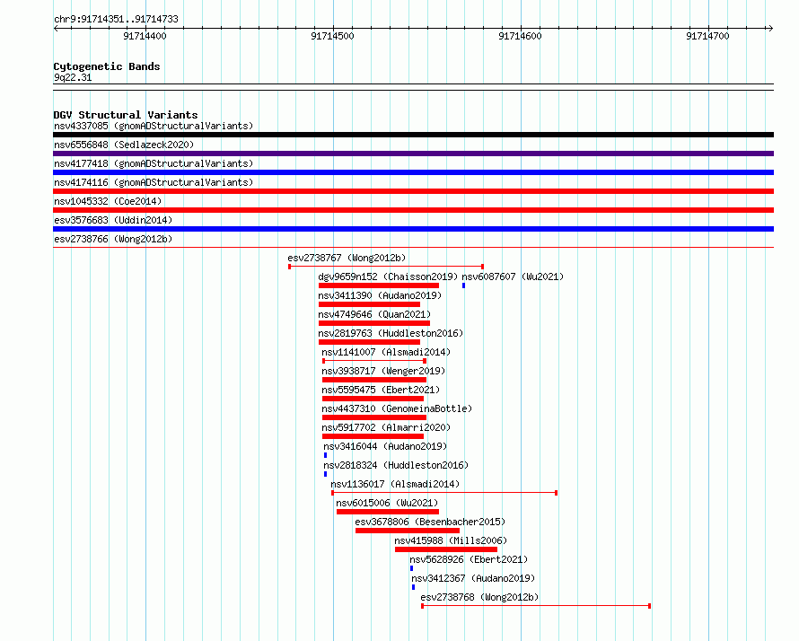Select the red esv3678806 variant bar

pyautogui.click(x=408, y=531)
